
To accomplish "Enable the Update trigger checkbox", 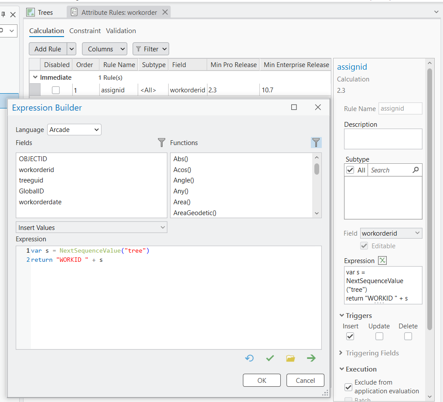I will tap(379, 336).
